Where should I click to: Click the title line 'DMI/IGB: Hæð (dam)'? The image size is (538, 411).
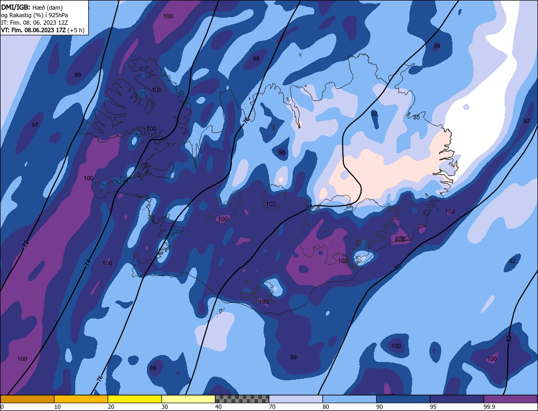coord(32,8)
